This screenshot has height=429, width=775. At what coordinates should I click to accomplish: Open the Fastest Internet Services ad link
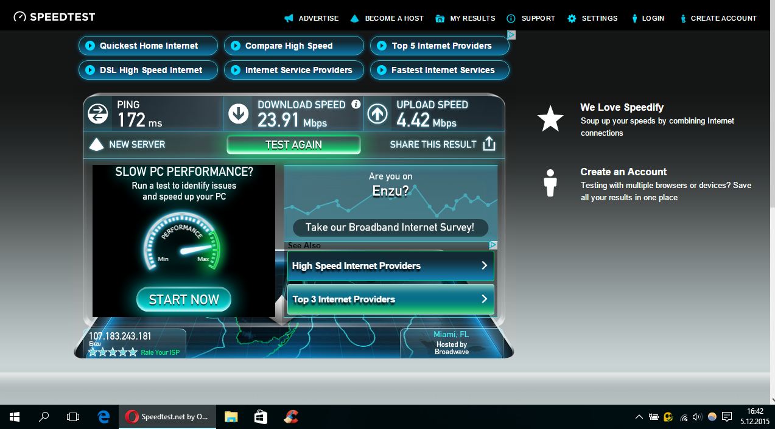pyautogui.click(x=440, y=70)
